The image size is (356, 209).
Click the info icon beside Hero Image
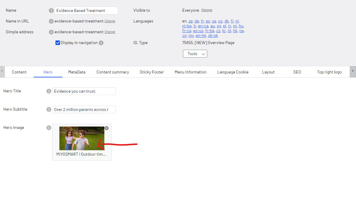49,128
